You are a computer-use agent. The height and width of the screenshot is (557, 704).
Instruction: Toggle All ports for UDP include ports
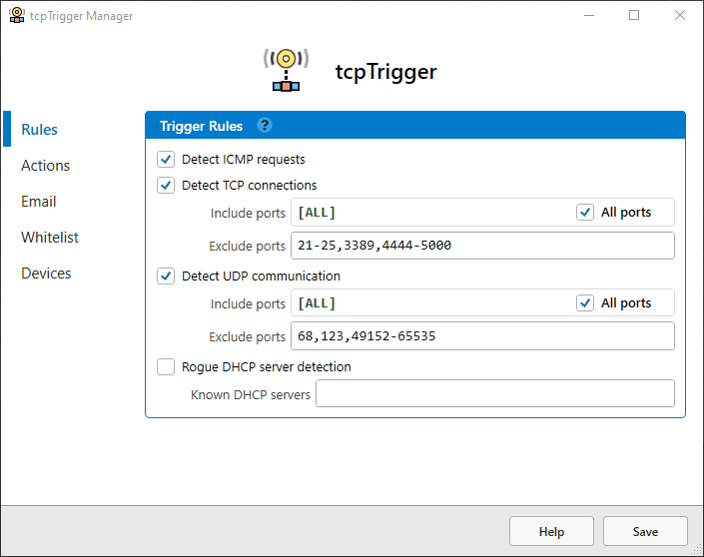coord(585,303)
